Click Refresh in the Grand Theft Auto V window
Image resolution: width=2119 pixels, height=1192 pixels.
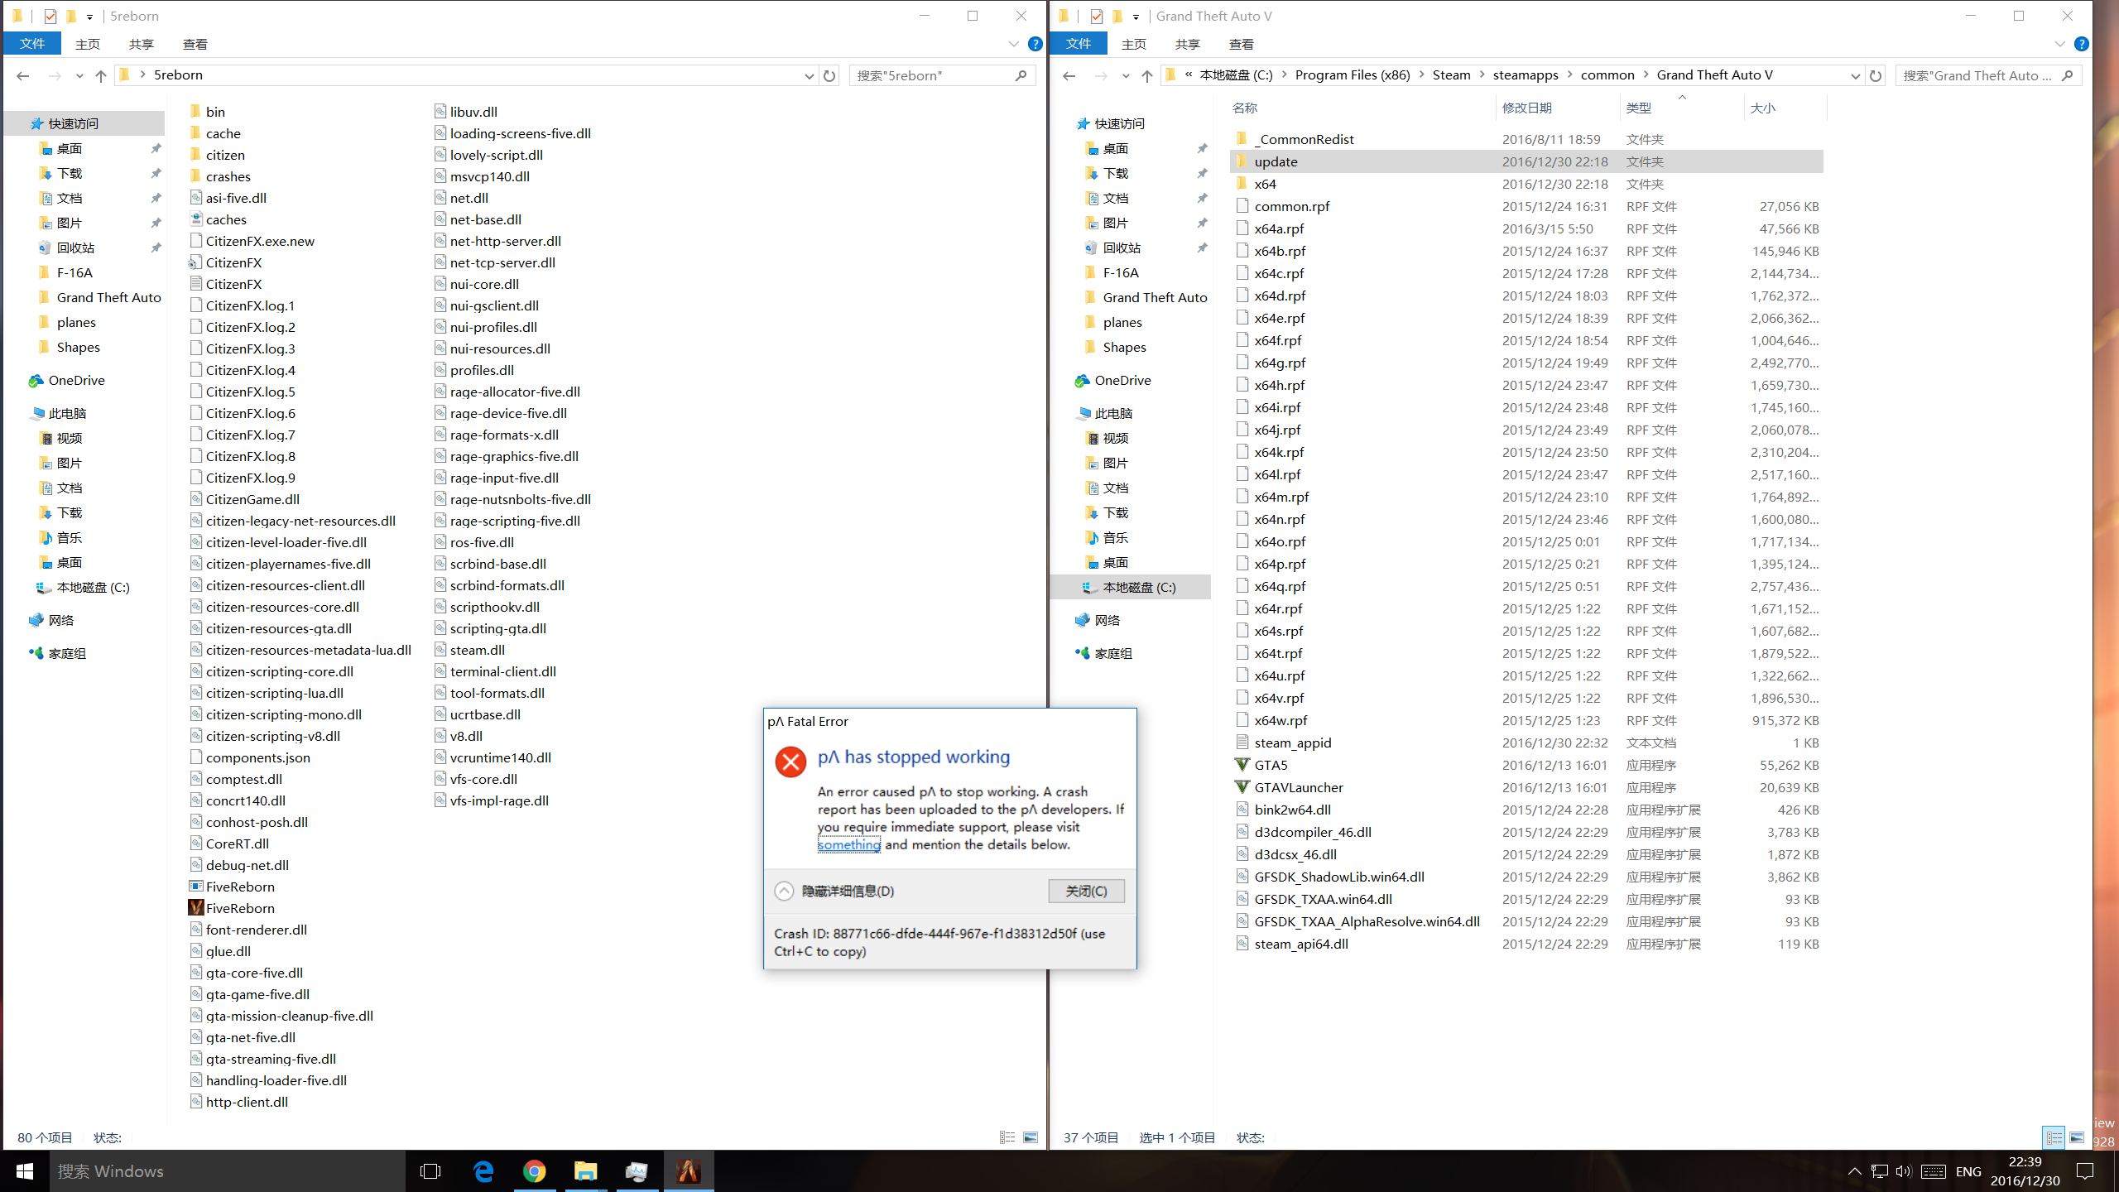click(1876, 75)
